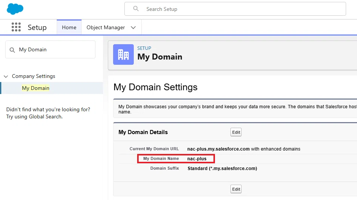Click the Edit button beside My Domain Details
This screenshot has width=357, height=200.
[236, 132]
